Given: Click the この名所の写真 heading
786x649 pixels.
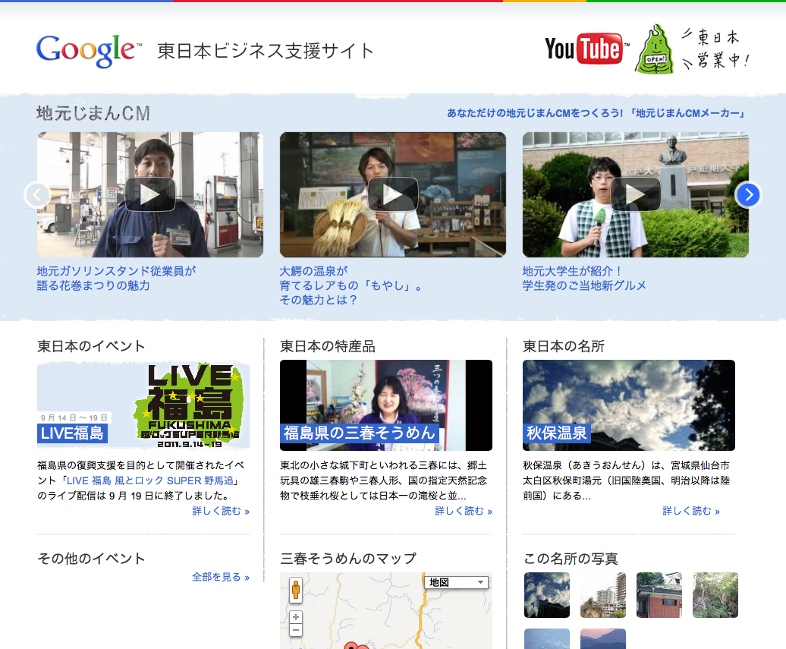Looking at the screenshot, I should tap(571, 558).
